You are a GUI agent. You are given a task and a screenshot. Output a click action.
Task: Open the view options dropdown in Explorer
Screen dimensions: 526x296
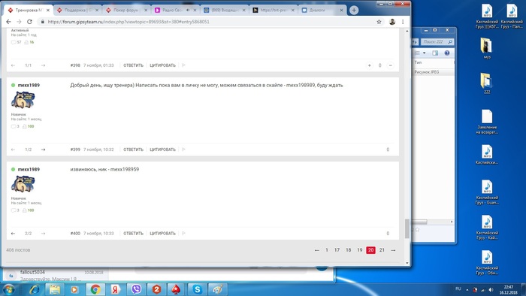(x=424, y=53)
